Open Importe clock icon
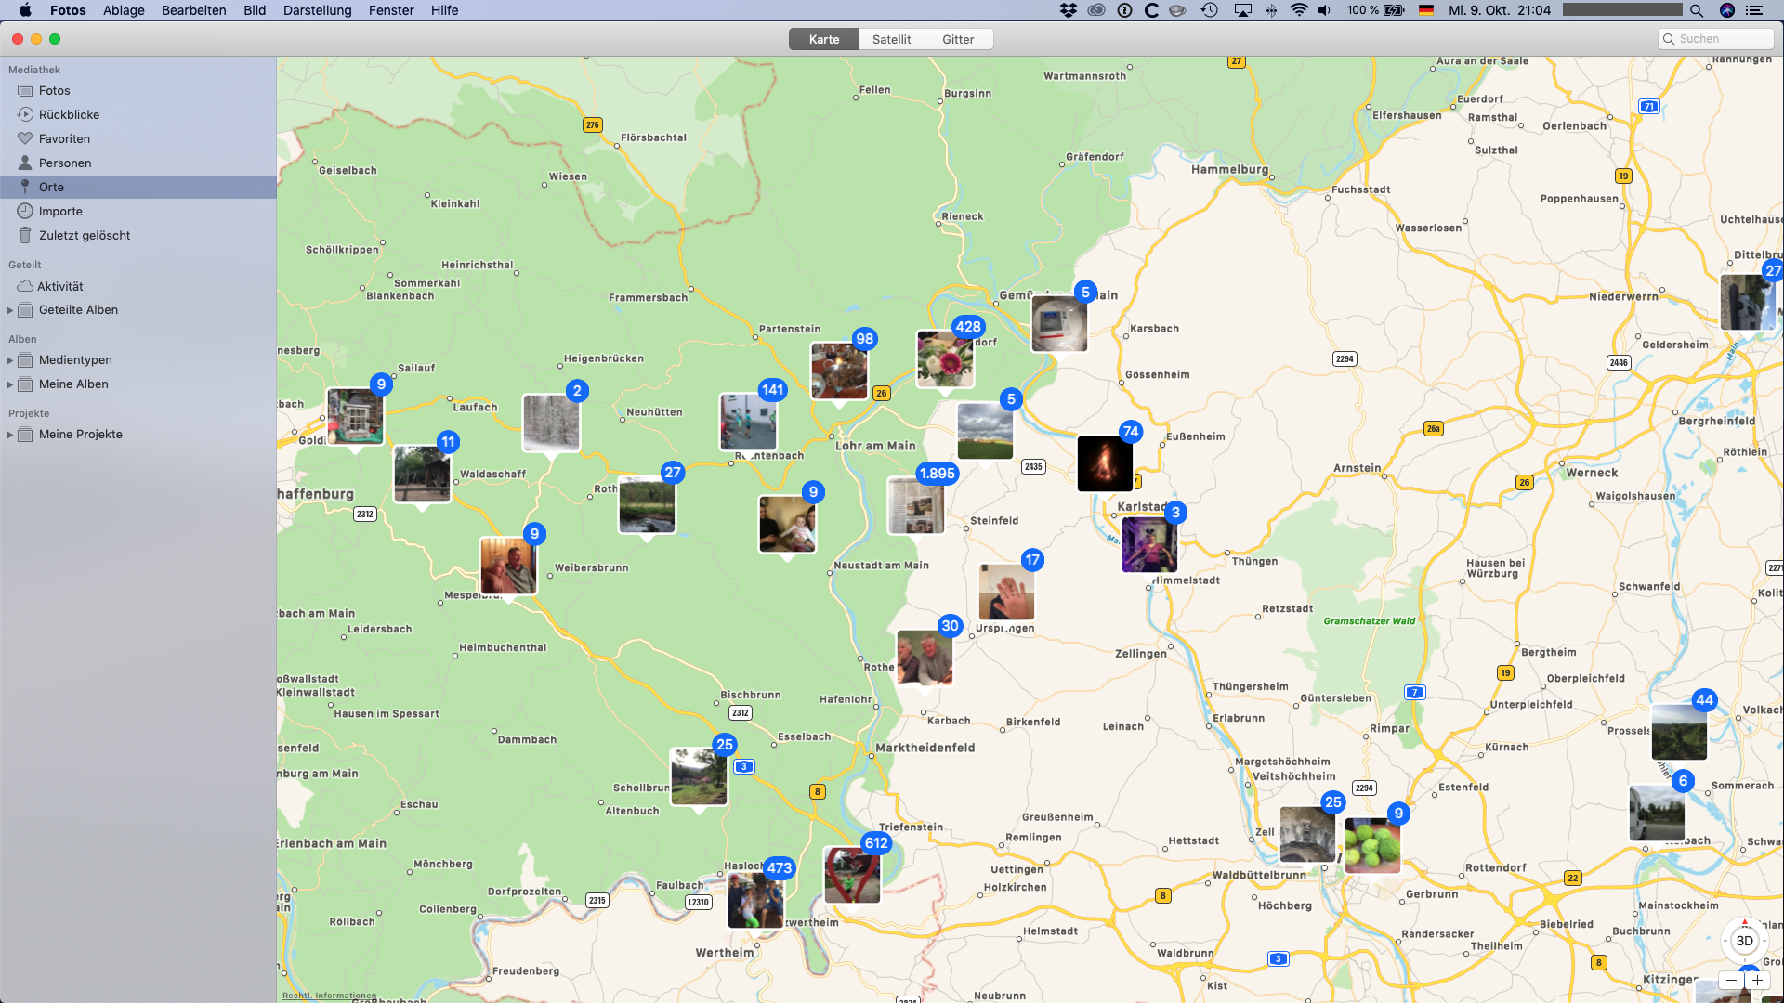1784x1003 pixels. point(25,211)
